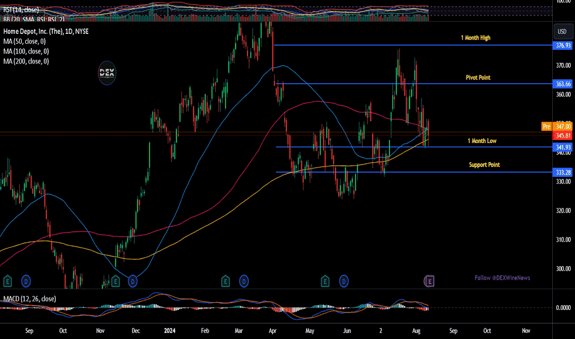
Task: Open the upcoming purple earnings marker in August 2024
Action: click(x=429, y=282)
